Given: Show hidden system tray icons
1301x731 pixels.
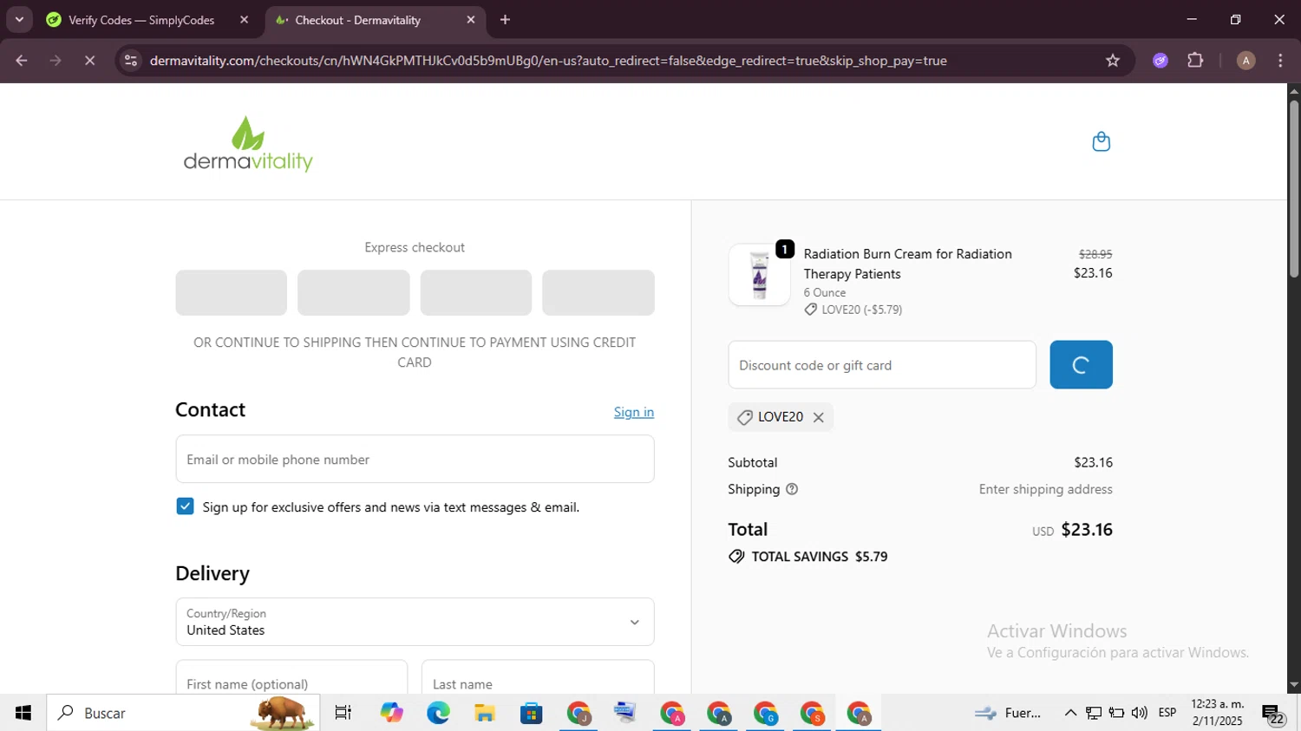Looking at the screenshot, I should click(x=1070, y=713).
